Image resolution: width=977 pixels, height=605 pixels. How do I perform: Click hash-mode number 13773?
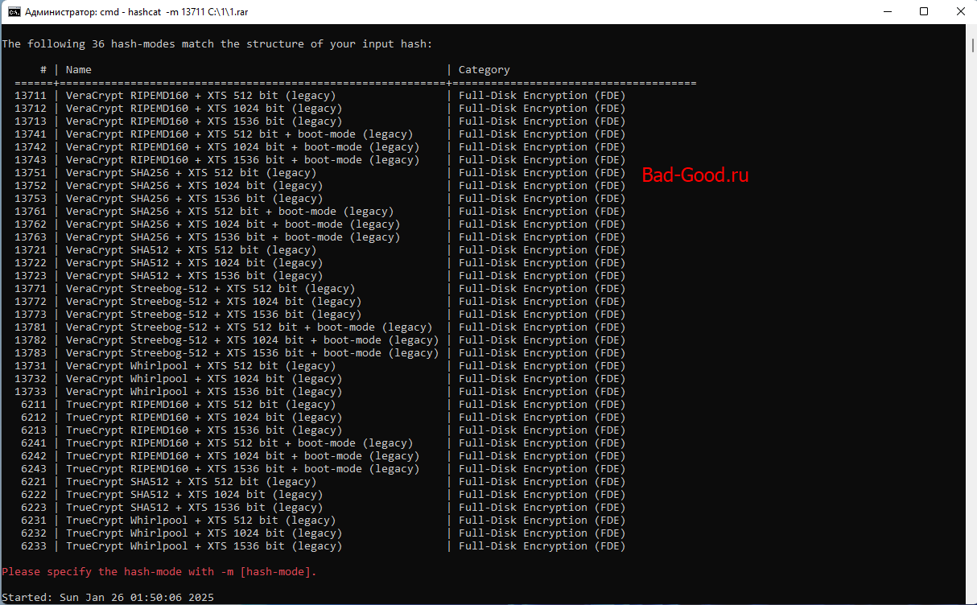(31, 315)
